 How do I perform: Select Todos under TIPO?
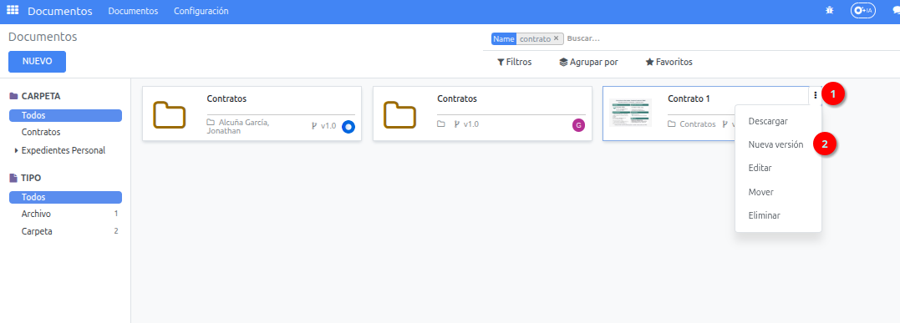[x=65, y=197]
